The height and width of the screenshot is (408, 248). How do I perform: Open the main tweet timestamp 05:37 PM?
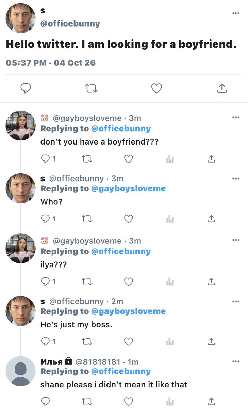[26, 63]
